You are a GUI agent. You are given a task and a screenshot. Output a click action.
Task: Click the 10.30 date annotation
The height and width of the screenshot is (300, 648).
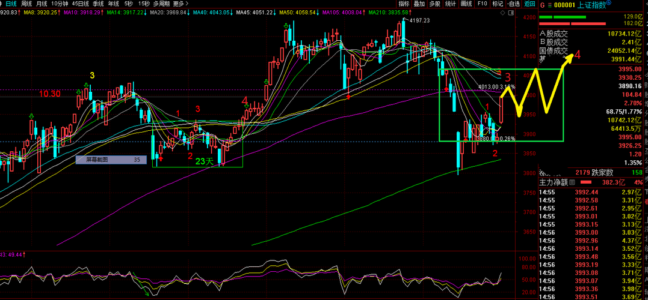tap(49, 94)
